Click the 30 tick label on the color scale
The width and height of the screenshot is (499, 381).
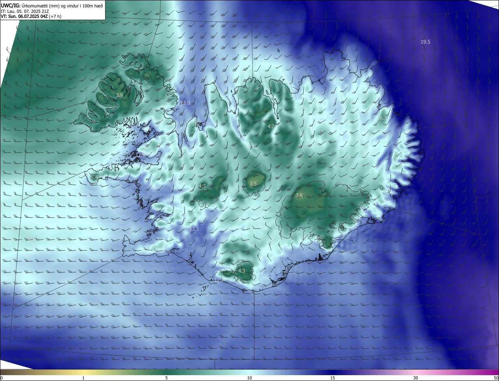(x=416, y=378)
